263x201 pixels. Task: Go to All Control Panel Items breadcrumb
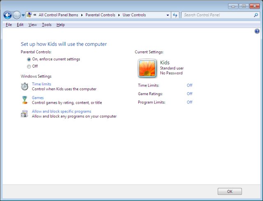(58, 15)
